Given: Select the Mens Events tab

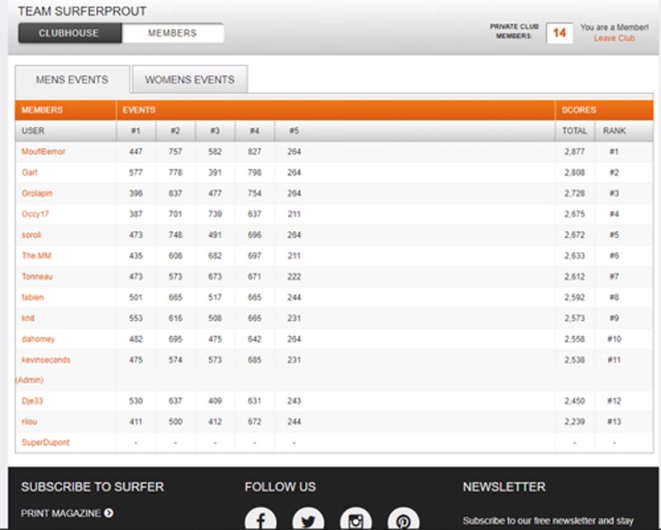Looking at the screenshot, I should 72,80.
